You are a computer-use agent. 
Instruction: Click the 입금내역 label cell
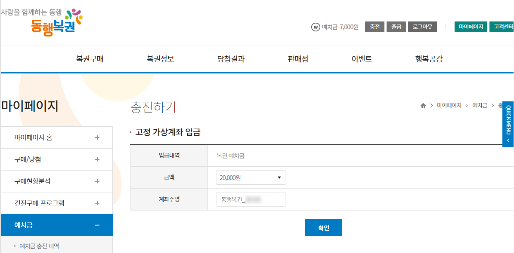[169, 155]
